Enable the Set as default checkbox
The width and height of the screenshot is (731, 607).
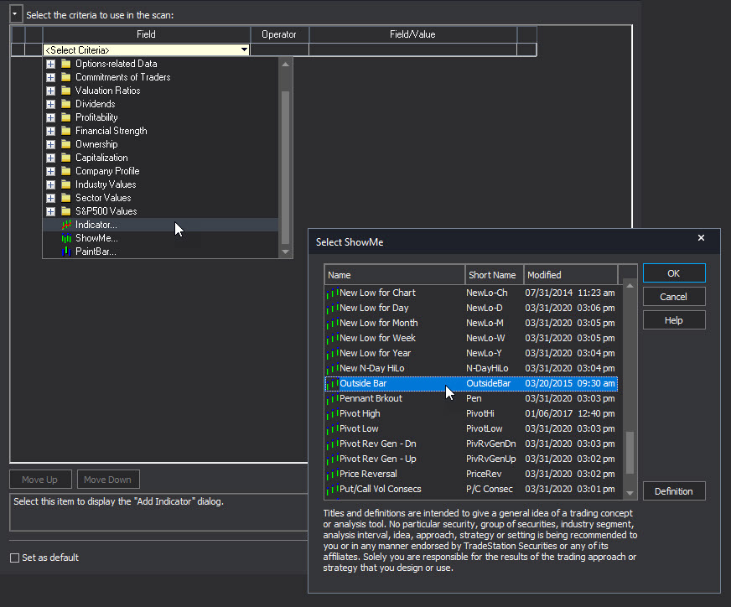point(15,558)
